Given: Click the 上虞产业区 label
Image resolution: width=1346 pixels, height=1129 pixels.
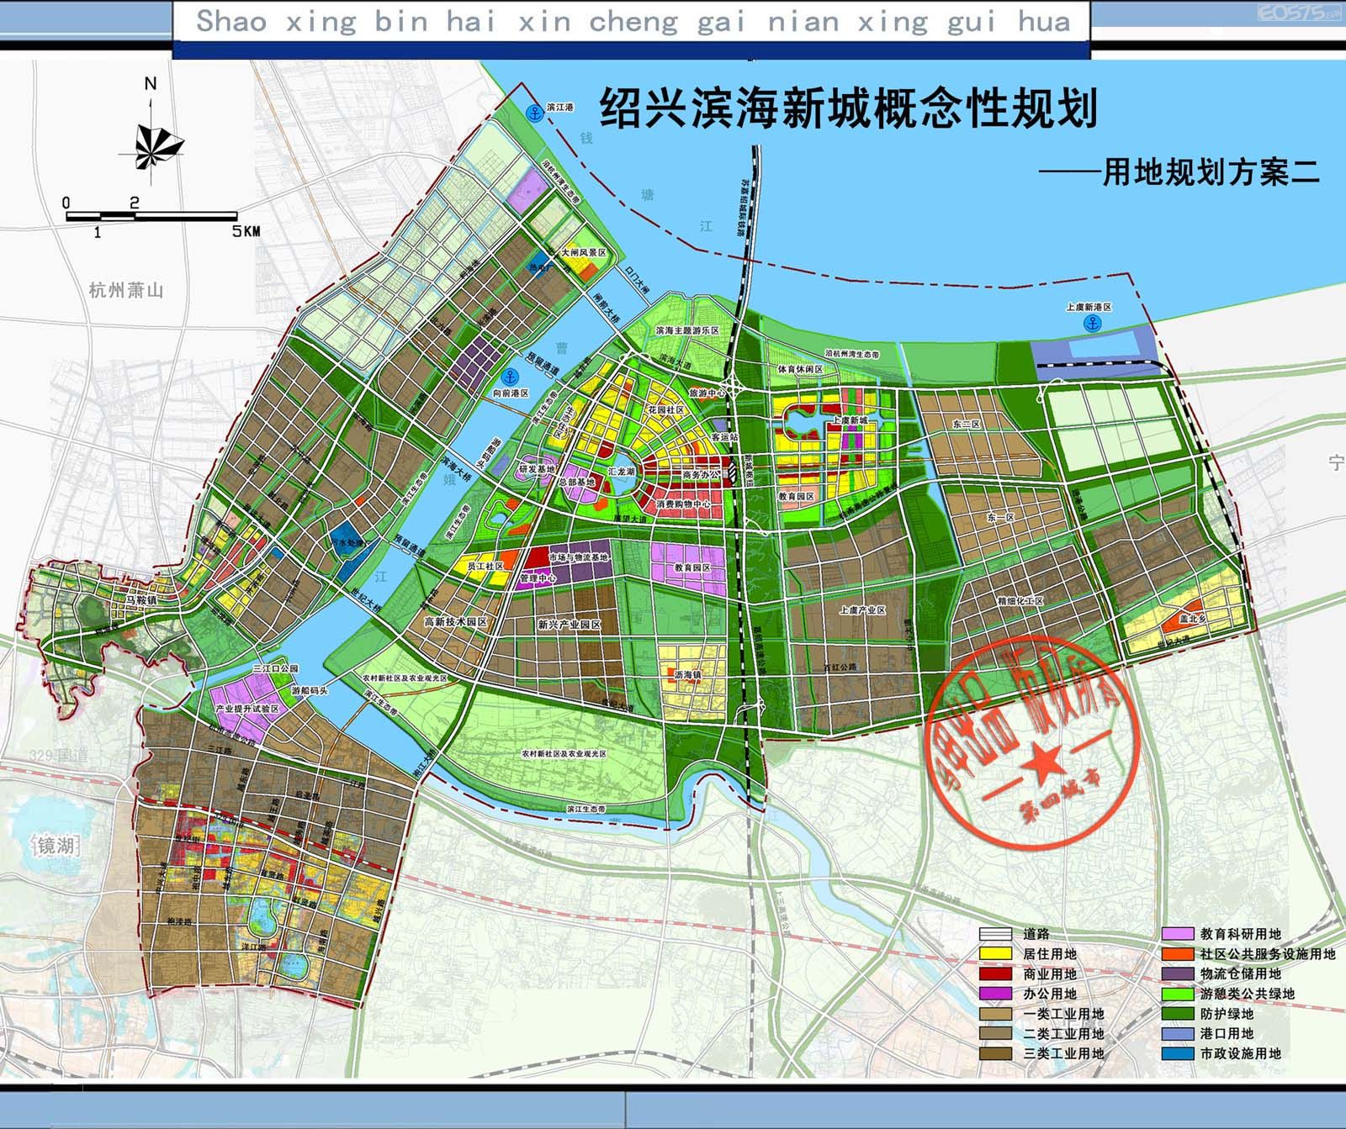Looking at the screenshot, I should [x=863, y=610].
